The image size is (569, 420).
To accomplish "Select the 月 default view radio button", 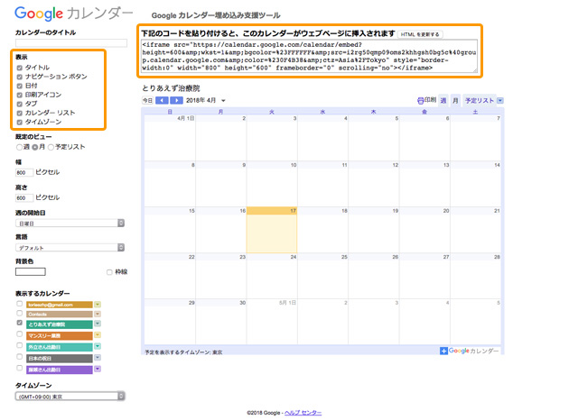I will [35, 147].
